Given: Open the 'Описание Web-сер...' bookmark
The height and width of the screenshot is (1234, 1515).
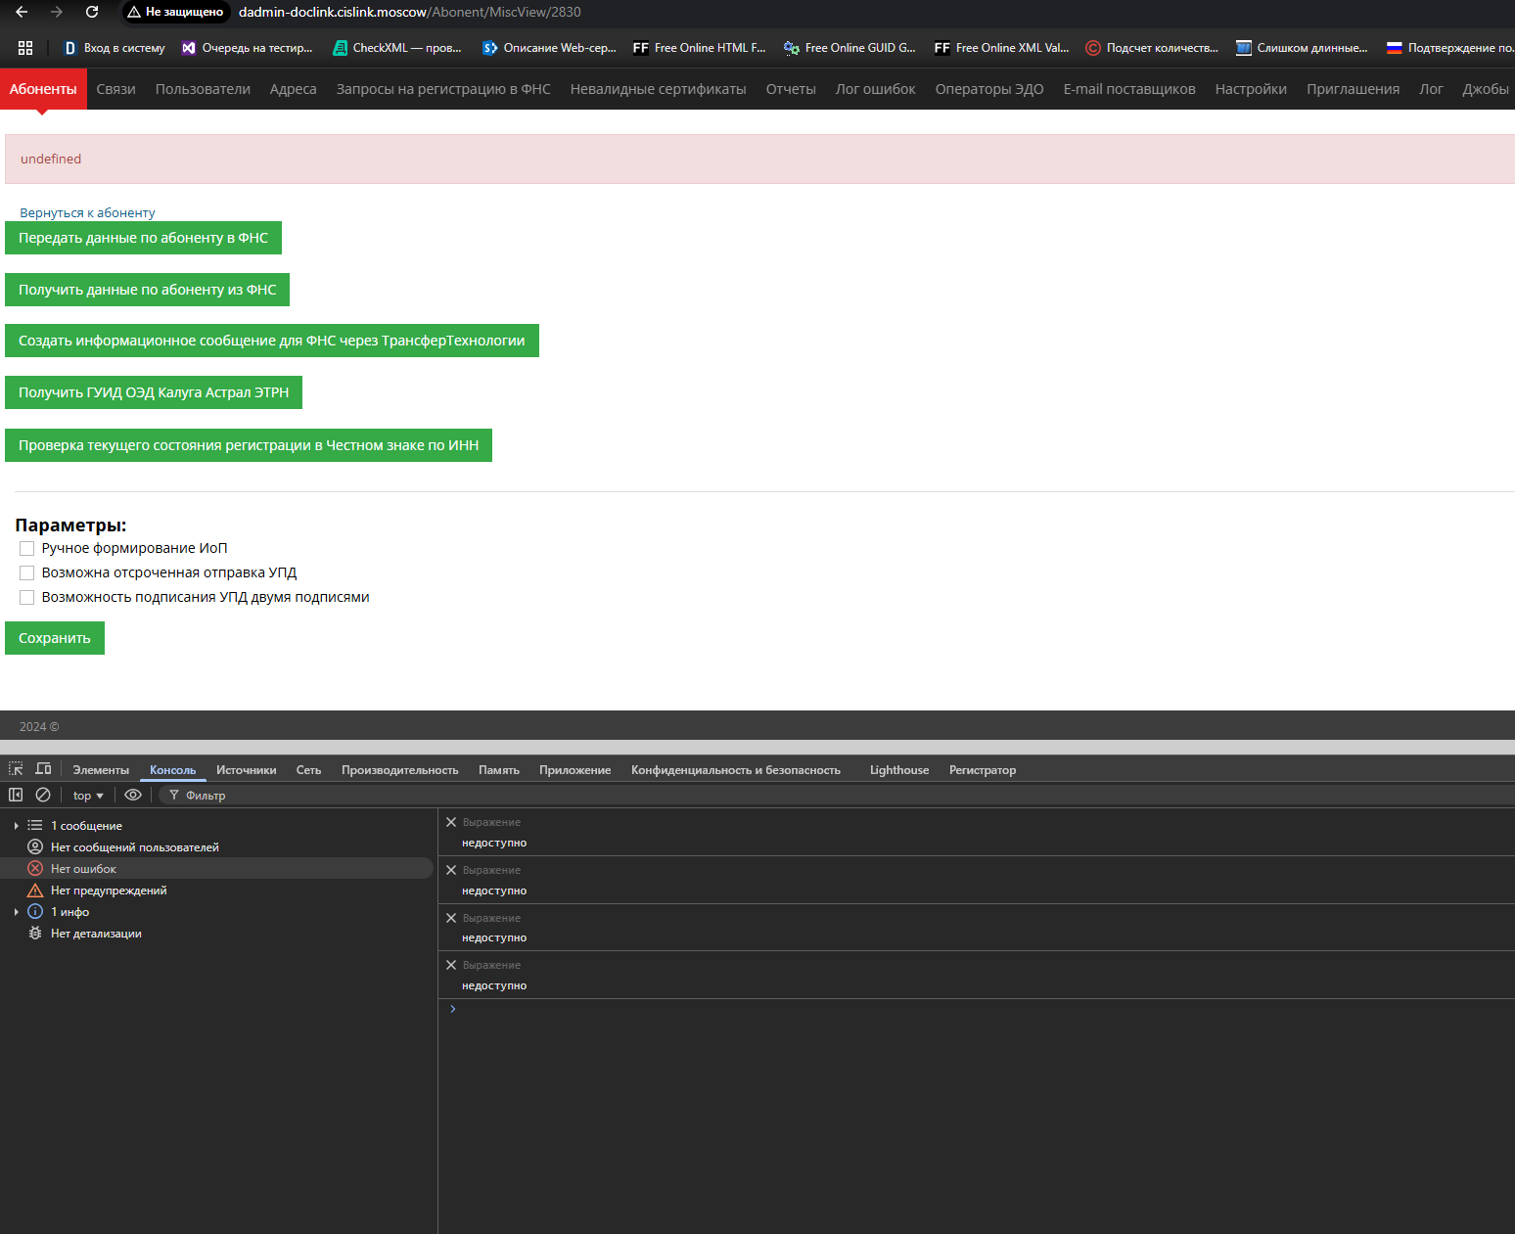Looking at the screenshot, I should point(549,48).
